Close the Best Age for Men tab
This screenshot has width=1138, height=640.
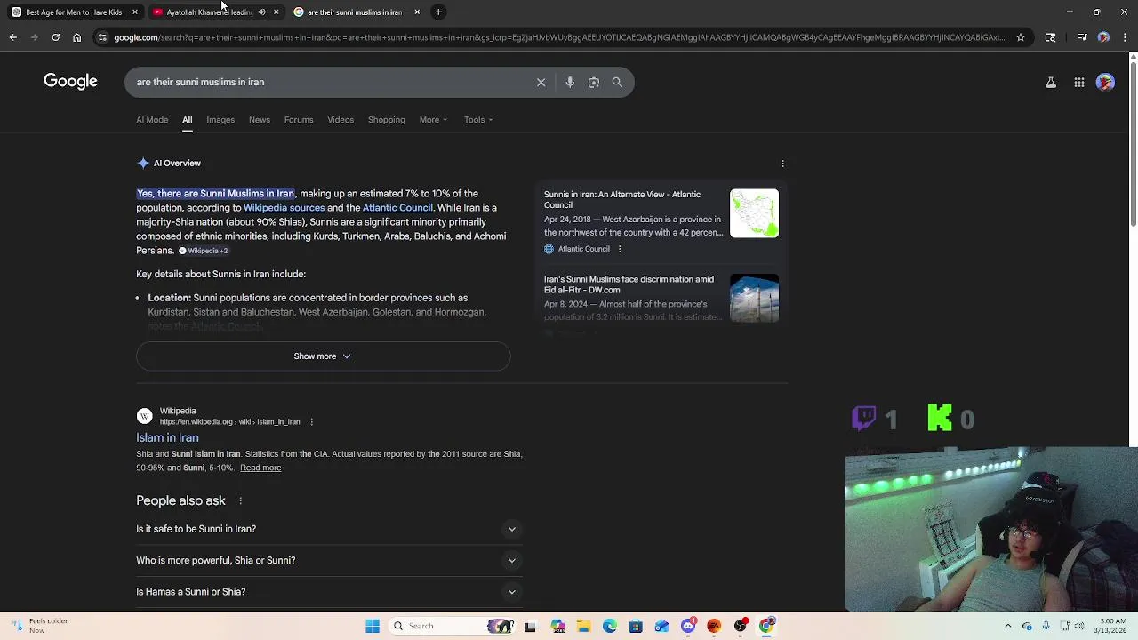click(135, 12)
